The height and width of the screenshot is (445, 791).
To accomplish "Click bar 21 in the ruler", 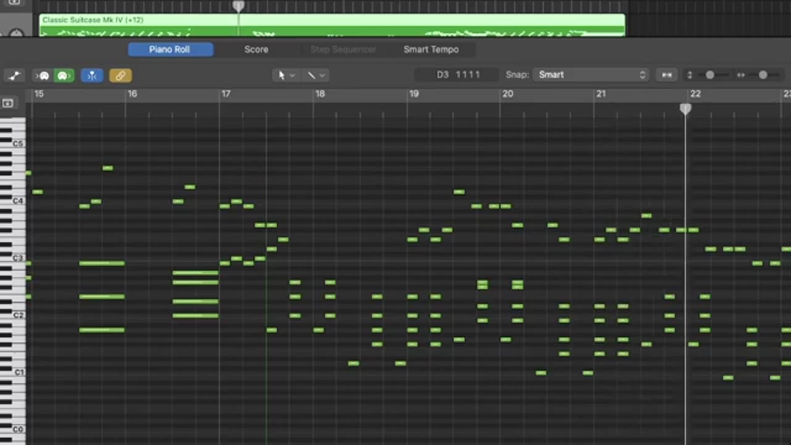I will (x=601, y=94).
